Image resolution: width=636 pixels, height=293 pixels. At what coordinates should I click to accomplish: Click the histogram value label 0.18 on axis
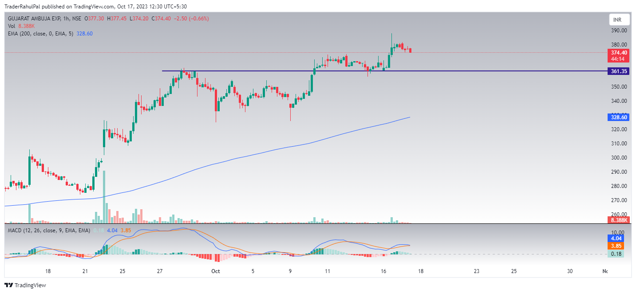pyautogui.click(x=615, y=254)
